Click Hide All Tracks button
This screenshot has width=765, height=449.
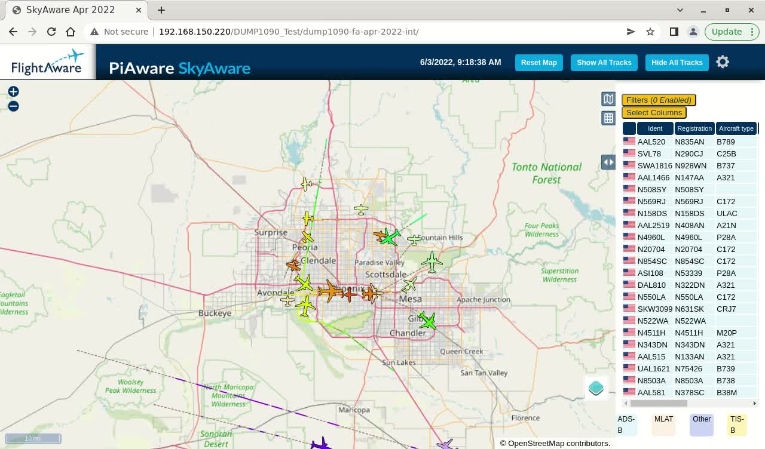click(677, 63)
